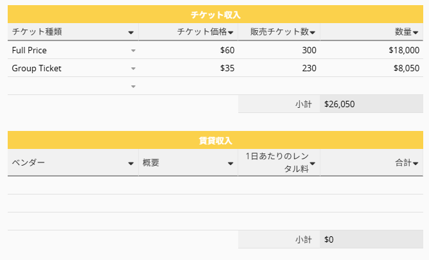
Task: Click the 賃貸収入 section header
Action: coord(215,140)
